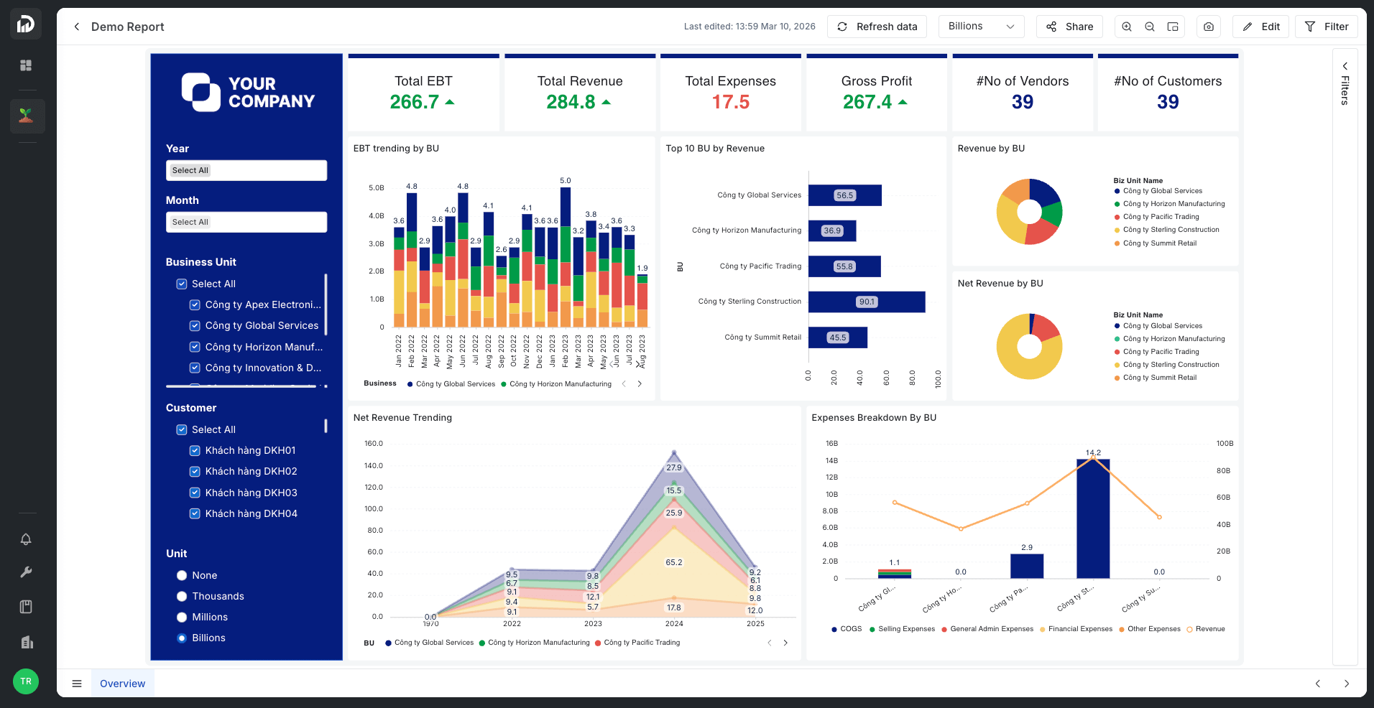
Task: Open the dashboard grid icon in sidebar
Action: click(26, 65)
